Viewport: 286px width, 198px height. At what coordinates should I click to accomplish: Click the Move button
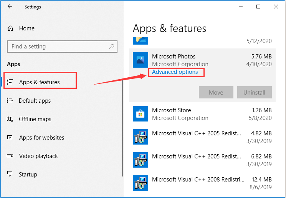pyautogui.click(x=216, y=92)
